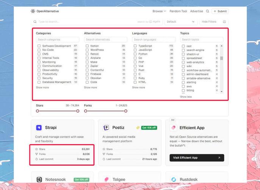This screenshot has width=260, height=190.
Task: Check the No-Code category
Action: coord(39,50)
